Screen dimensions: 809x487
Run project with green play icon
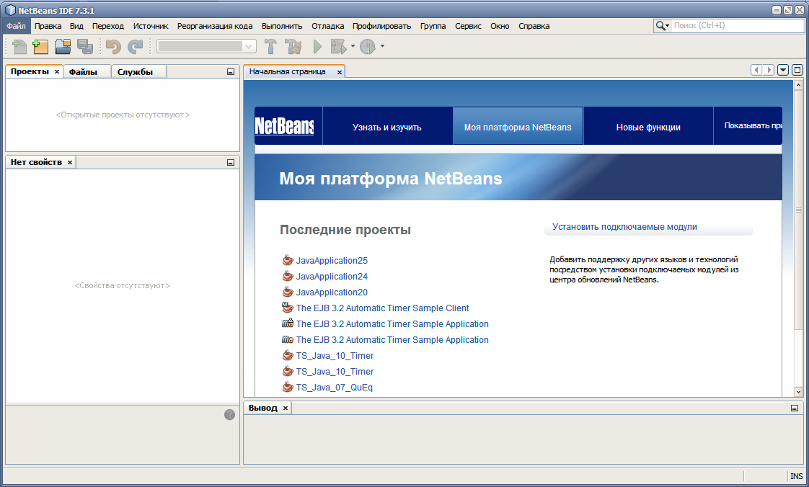pyautogui.click(x=317, y=47)
